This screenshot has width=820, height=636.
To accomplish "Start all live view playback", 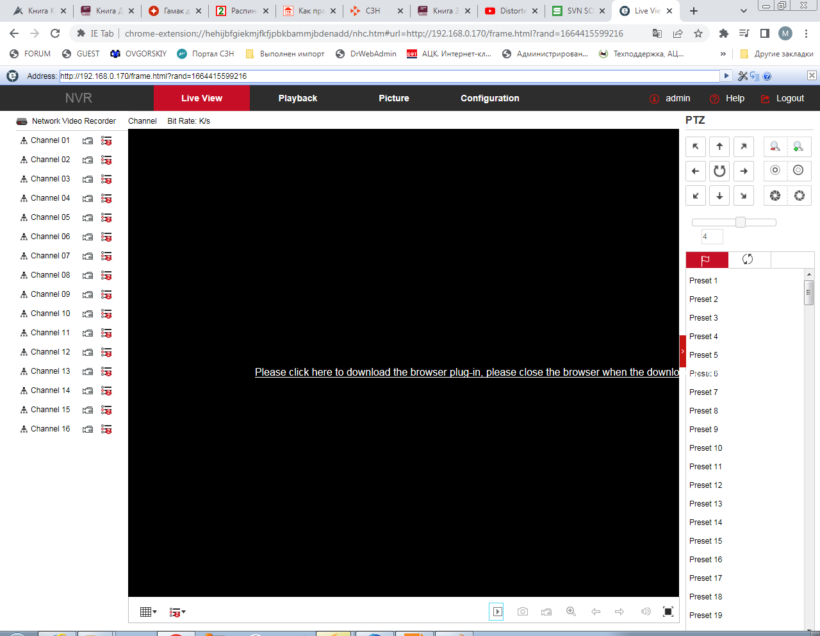I will click(496, 612).
